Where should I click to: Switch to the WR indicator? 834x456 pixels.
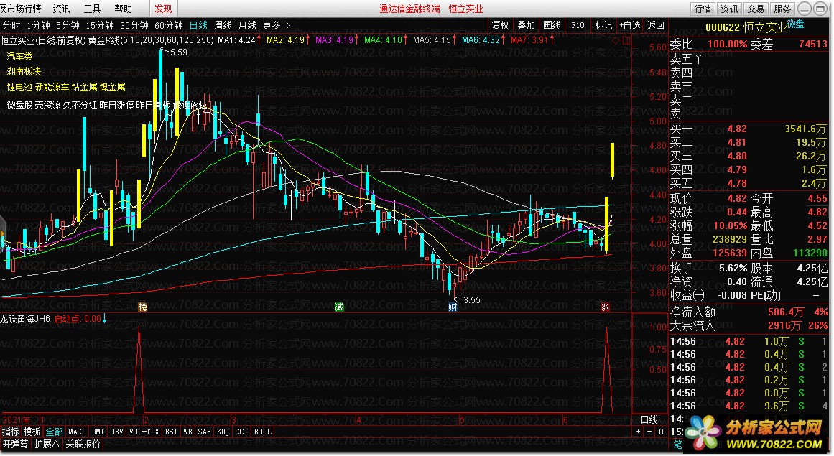coord(187,432)
